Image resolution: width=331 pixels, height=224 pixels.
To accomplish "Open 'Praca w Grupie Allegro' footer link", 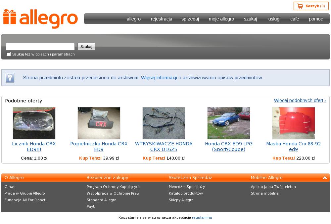I will tap(25, 193).
